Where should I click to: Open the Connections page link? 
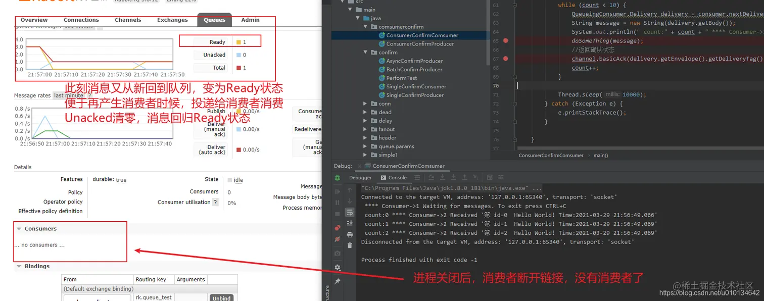click(81, 20)
